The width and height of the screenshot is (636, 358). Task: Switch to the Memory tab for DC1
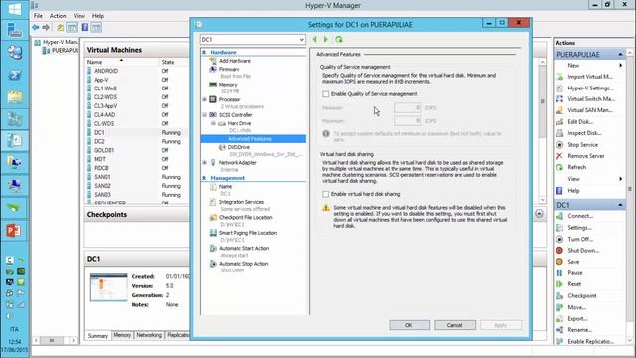pos(122,335)
